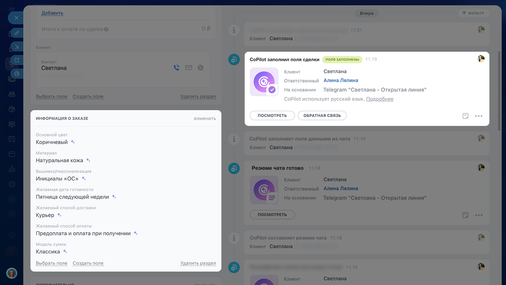Click the help icon beside Итого к оплате

point(106,29)
